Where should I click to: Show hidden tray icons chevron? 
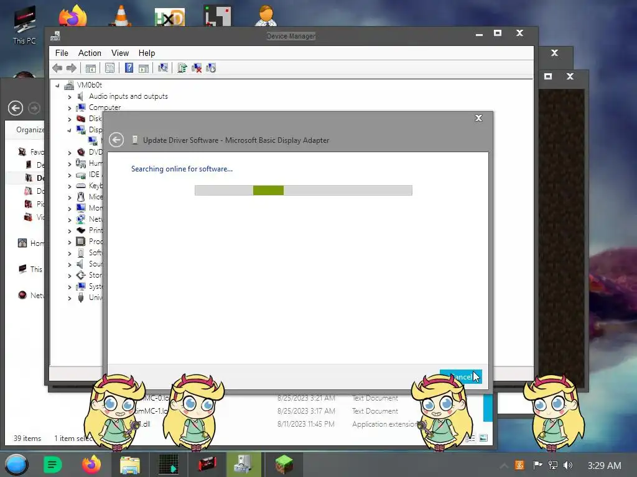pyautogui.click(x=503, y=466)
